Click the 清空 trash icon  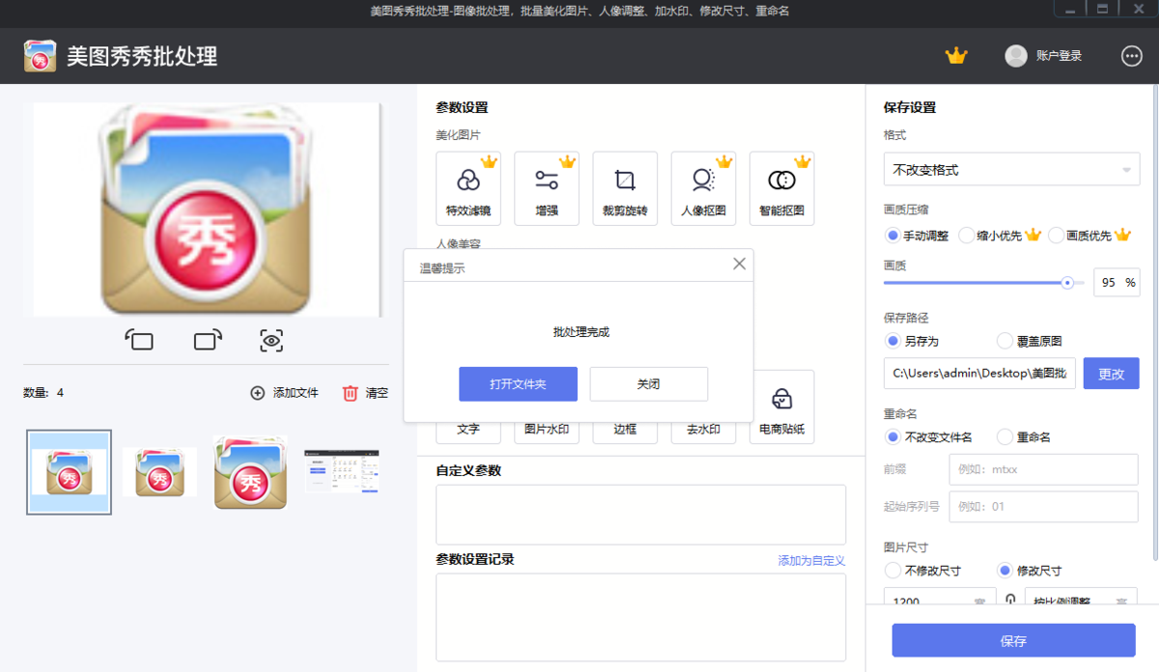click(350, 393)
